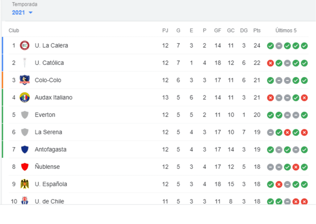Open the 2021 season dropdown
316x224 pixels.
click(x=22, y=12)
